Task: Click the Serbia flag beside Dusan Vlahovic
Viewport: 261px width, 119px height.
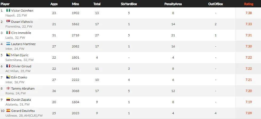Action: 8,22
